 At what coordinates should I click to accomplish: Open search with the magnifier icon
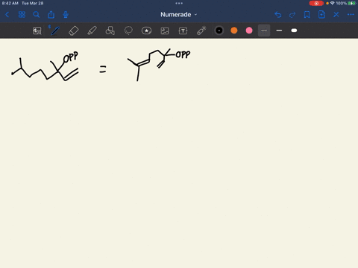pos(37,15)
